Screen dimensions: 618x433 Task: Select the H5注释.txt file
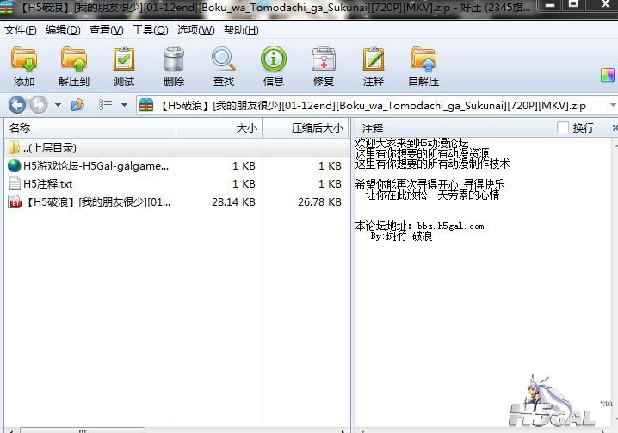[x=47, y=183]
